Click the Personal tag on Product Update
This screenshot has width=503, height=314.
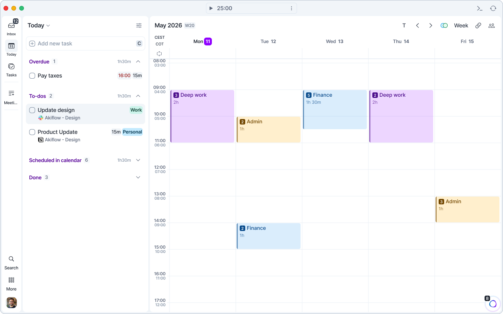132,132
